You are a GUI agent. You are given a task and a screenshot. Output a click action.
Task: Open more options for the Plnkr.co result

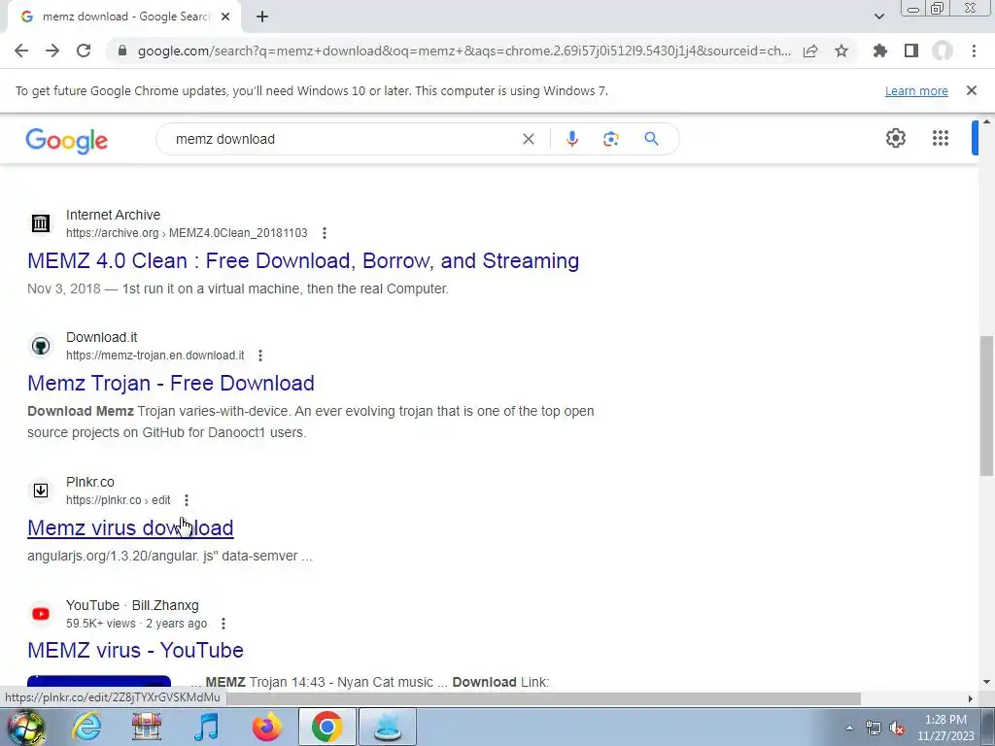[186, 500]
